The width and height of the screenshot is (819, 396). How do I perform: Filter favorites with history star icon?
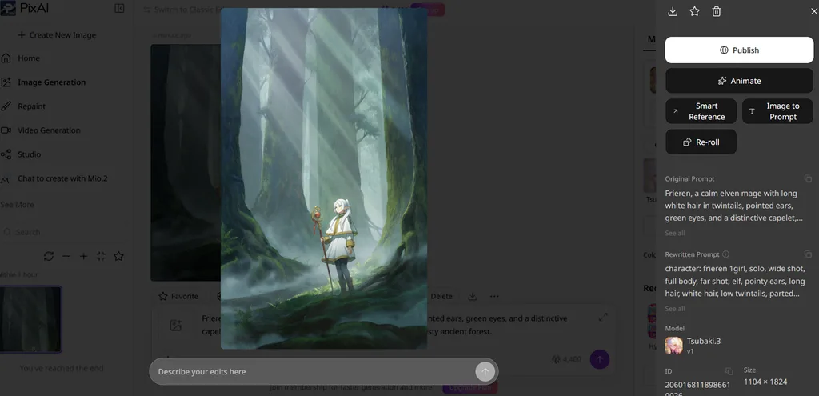[118, 256]
